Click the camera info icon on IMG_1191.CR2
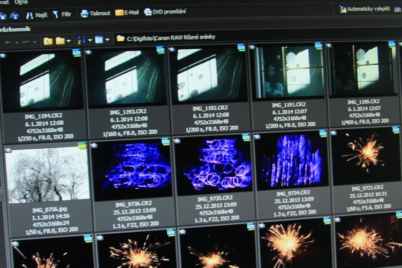 (252, 47)
